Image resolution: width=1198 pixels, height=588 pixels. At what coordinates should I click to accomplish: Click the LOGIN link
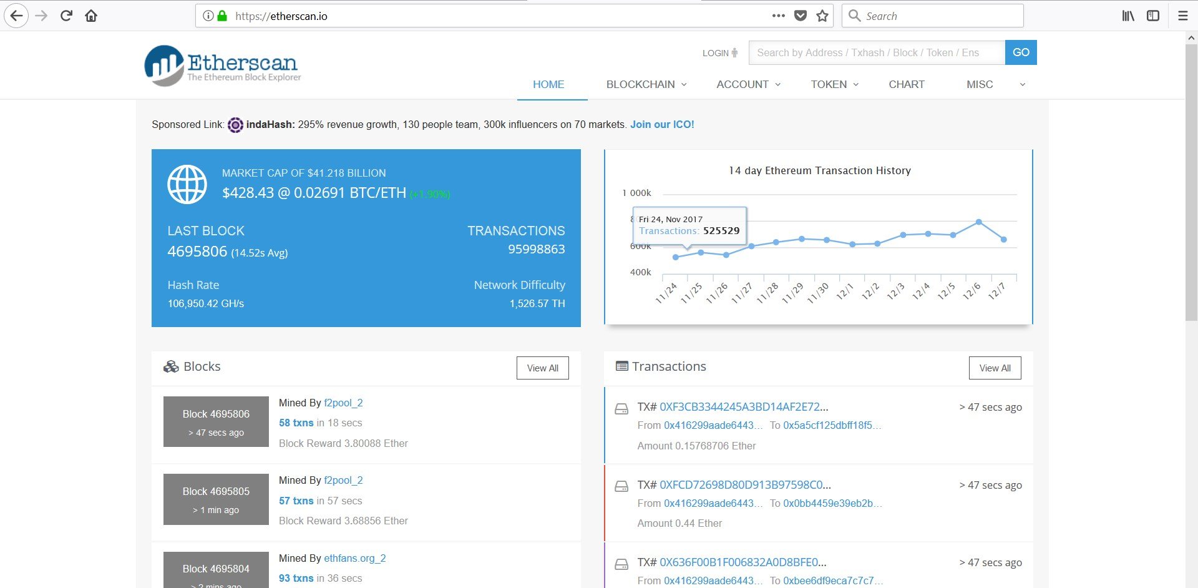point(715,53)
